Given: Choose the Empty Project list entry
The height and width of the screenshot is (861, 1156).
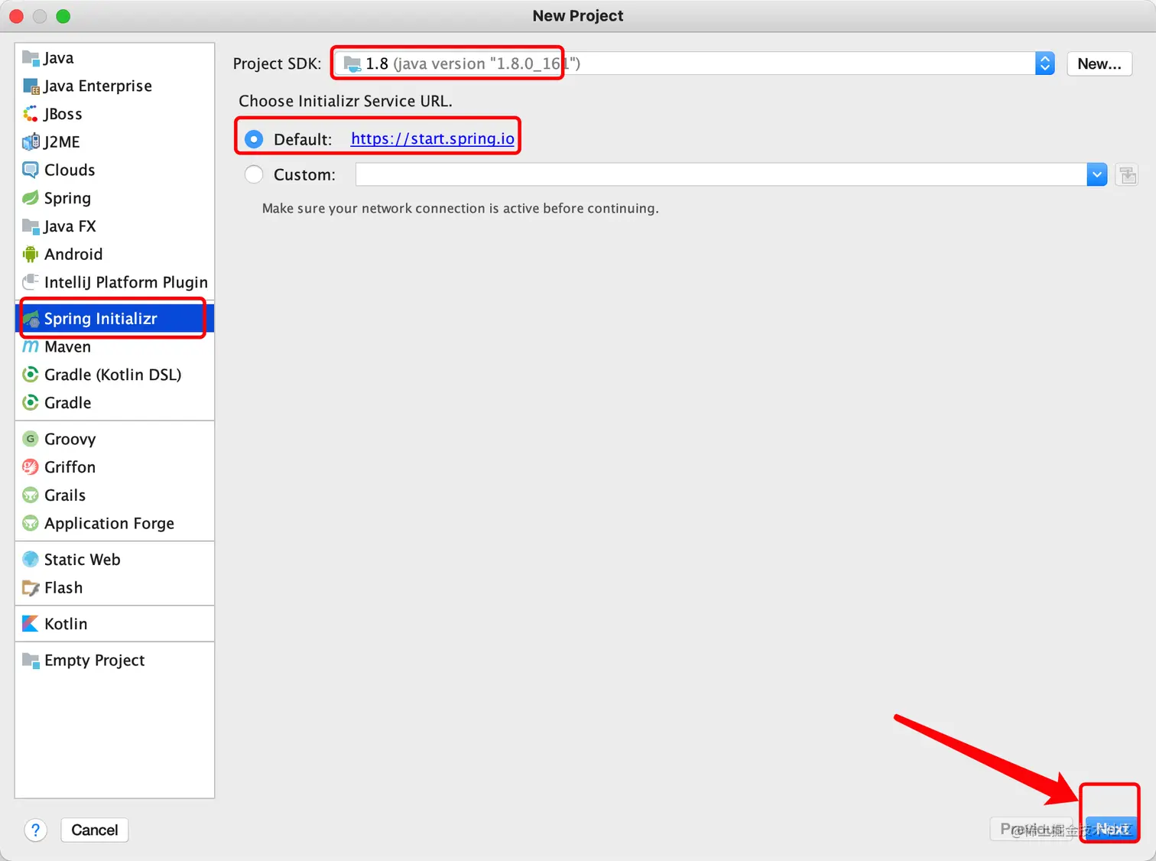Looking at the screenshot, I should click(115, 660).
